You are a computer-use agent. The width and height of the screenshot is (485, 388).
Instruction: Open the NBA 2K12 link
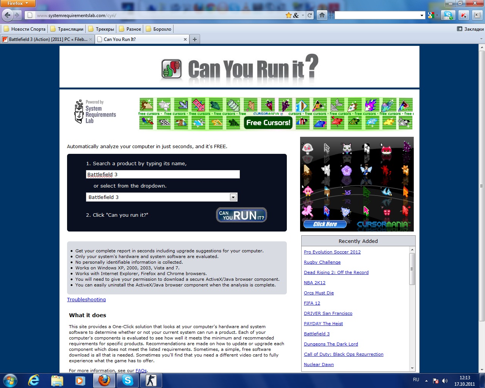[314, 283]
